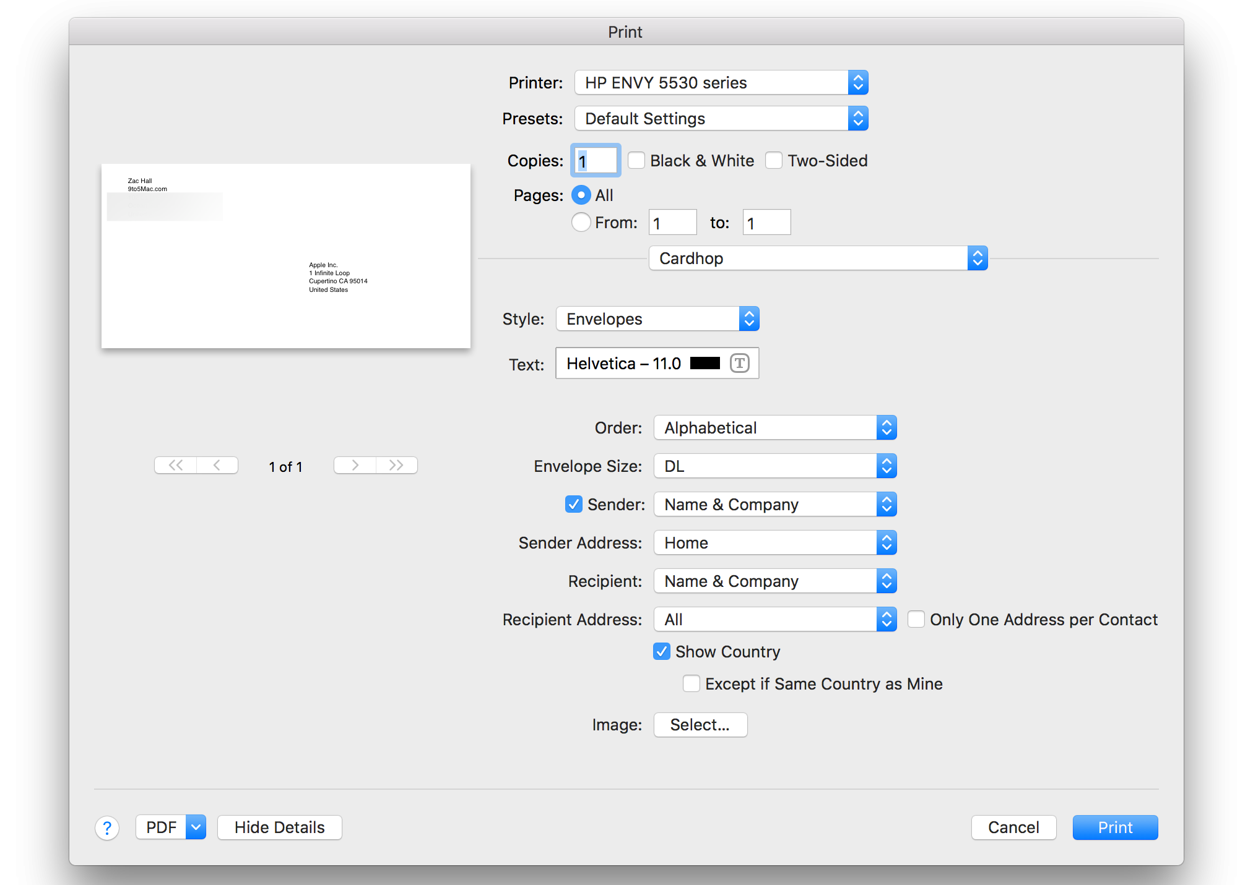The image size is (1253, 885).
Task: Expand the PDF export menu
Action: [x=196, y=827]
